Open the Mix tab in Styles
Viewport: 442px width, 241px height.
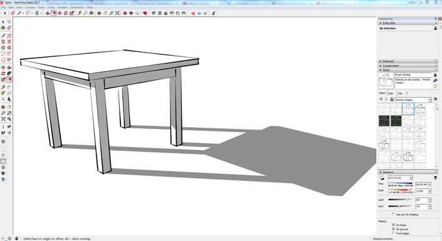point(400,93)
